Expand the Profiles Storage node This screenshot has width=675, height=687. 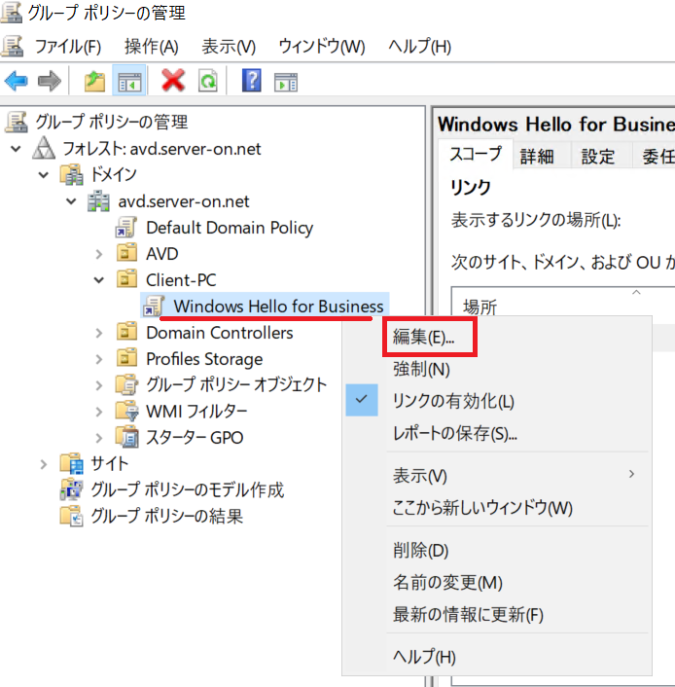pos(99,359)
